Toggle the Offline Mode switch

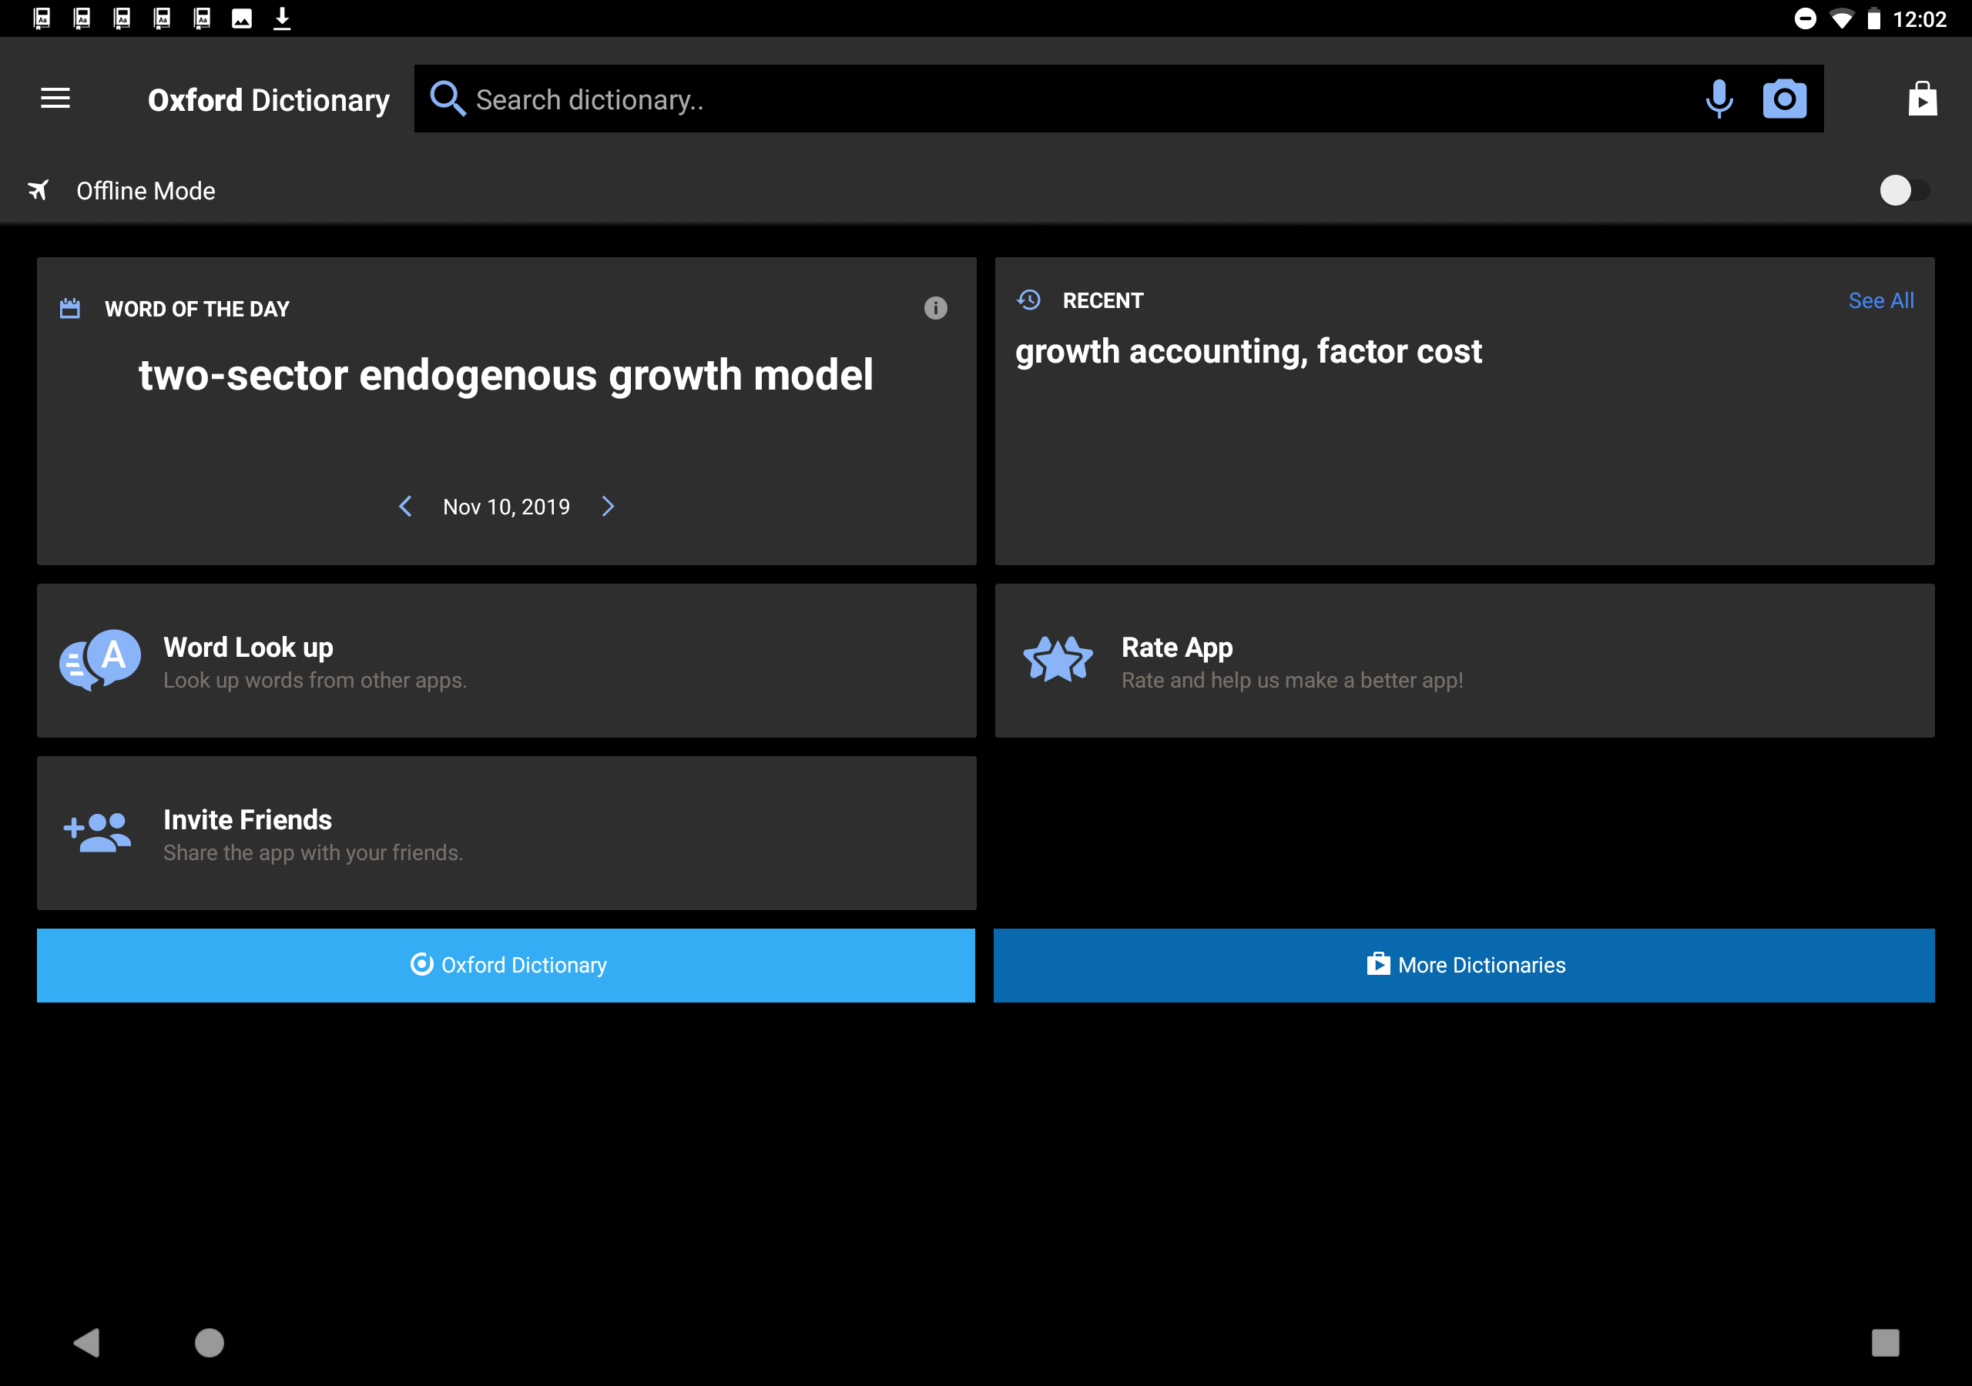1903,191
